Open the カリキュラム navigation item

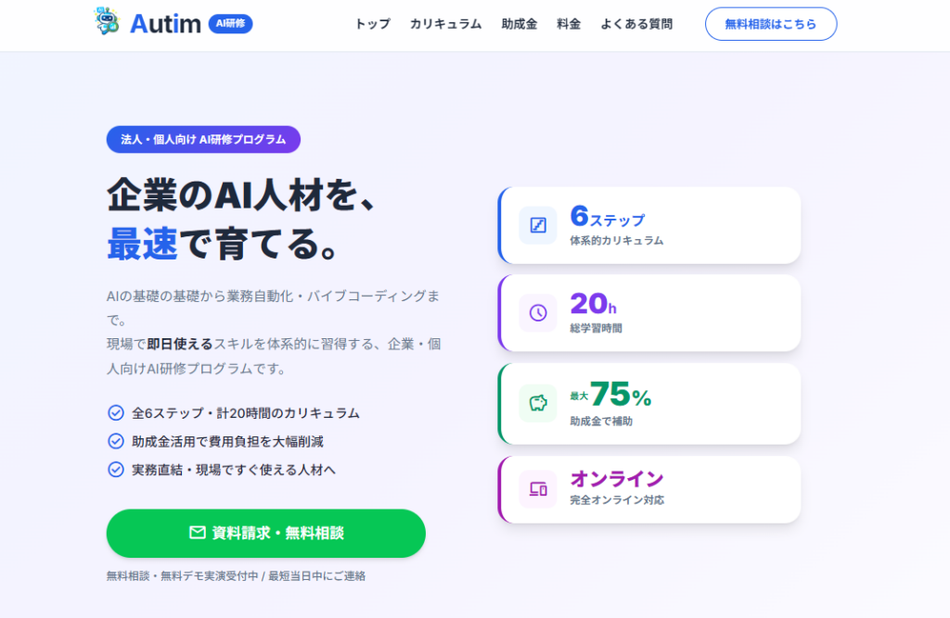445,24
